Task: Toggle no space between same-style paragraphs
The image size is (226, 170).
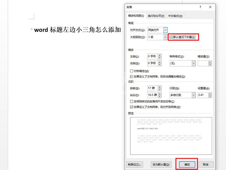Action: click(131, 102)
